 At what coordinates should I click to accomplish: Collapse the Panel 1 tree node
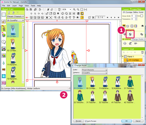(123, 57)
